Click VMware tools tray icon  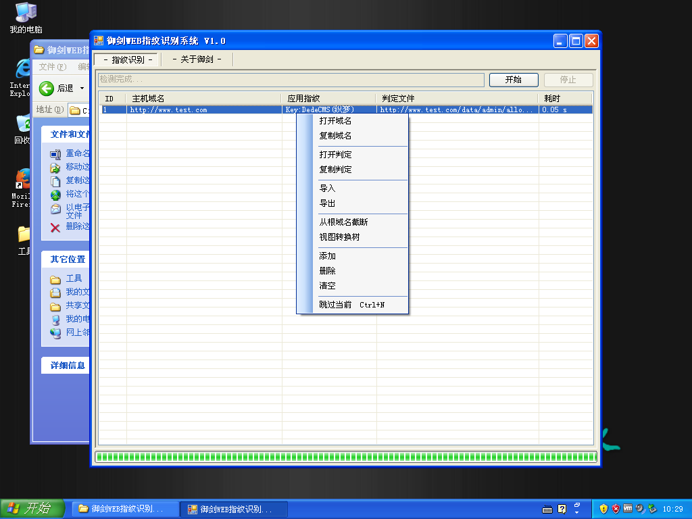coord(628,509)
